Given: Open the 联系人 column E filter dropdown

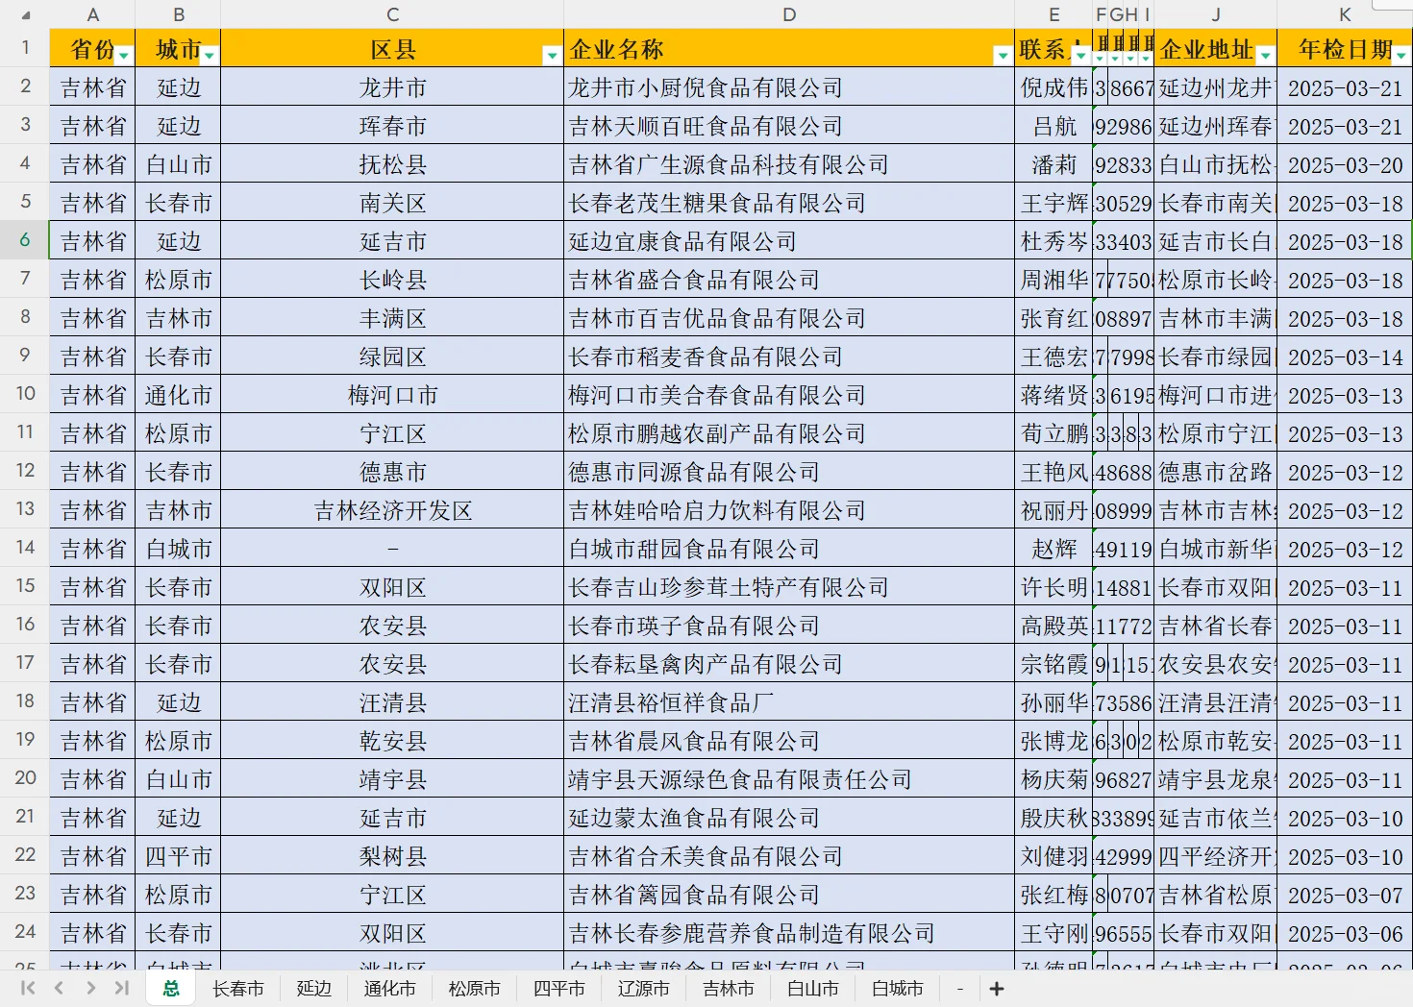Looking at the screenshot, I should point(1081,56).
